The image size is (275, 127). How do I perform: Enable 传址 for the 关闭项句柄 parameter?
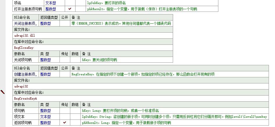pos(64,60)
